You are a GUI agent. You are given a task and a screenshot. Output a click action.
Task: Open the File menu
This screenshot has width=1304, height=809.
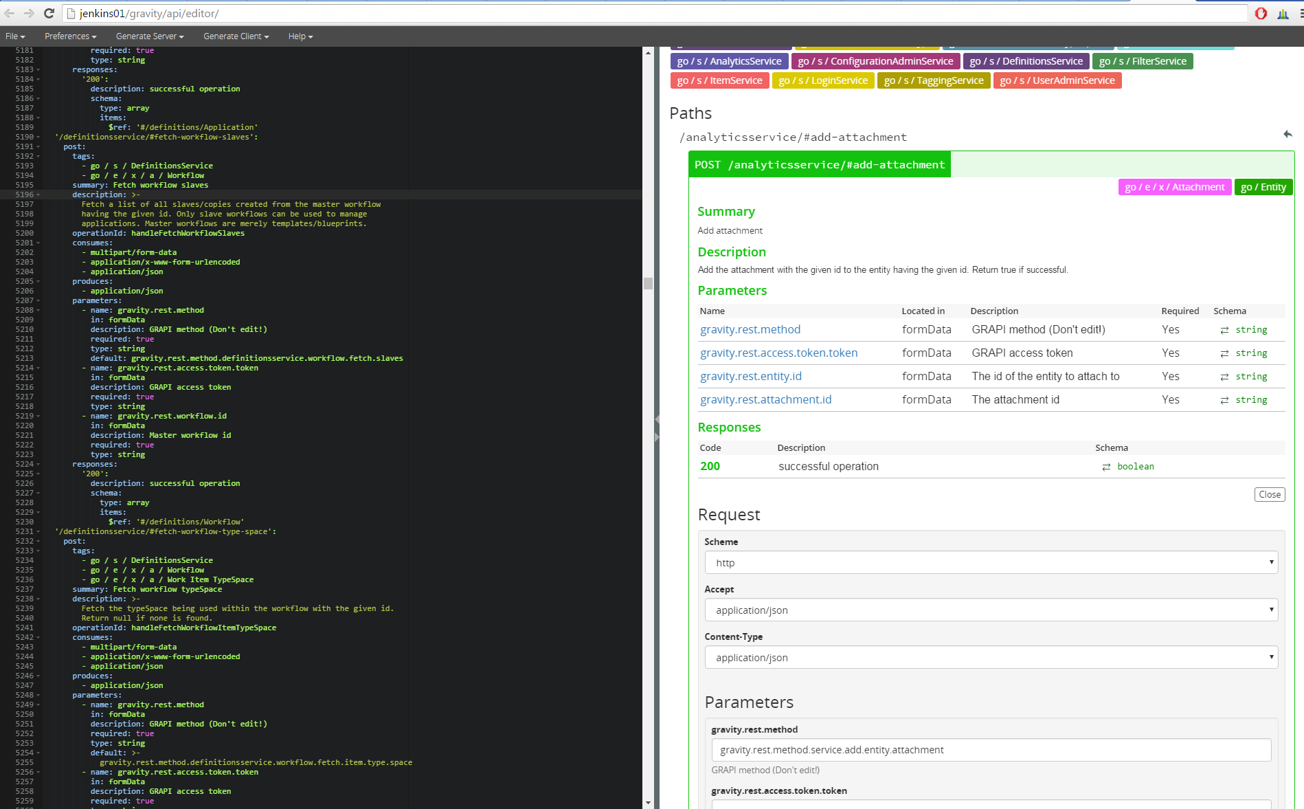tap(15, 36)
